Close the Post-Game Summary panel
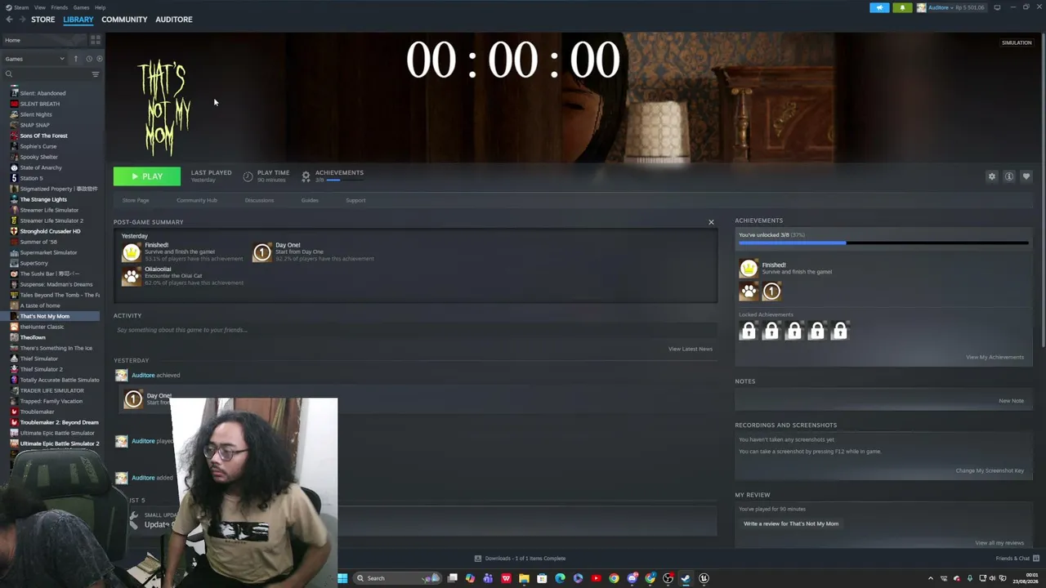 (x=711, y=222)
